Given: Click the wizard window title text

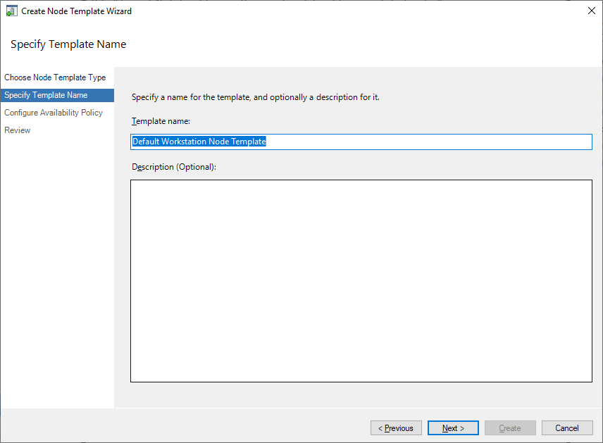Looking at the screenshot, I should 76,11.
